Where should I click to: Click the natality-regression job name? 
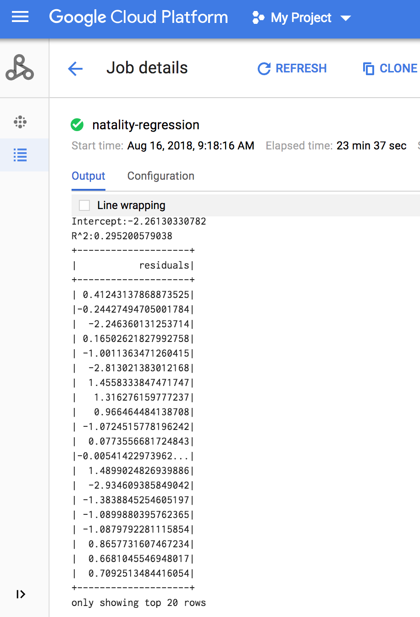pos(146,125)
